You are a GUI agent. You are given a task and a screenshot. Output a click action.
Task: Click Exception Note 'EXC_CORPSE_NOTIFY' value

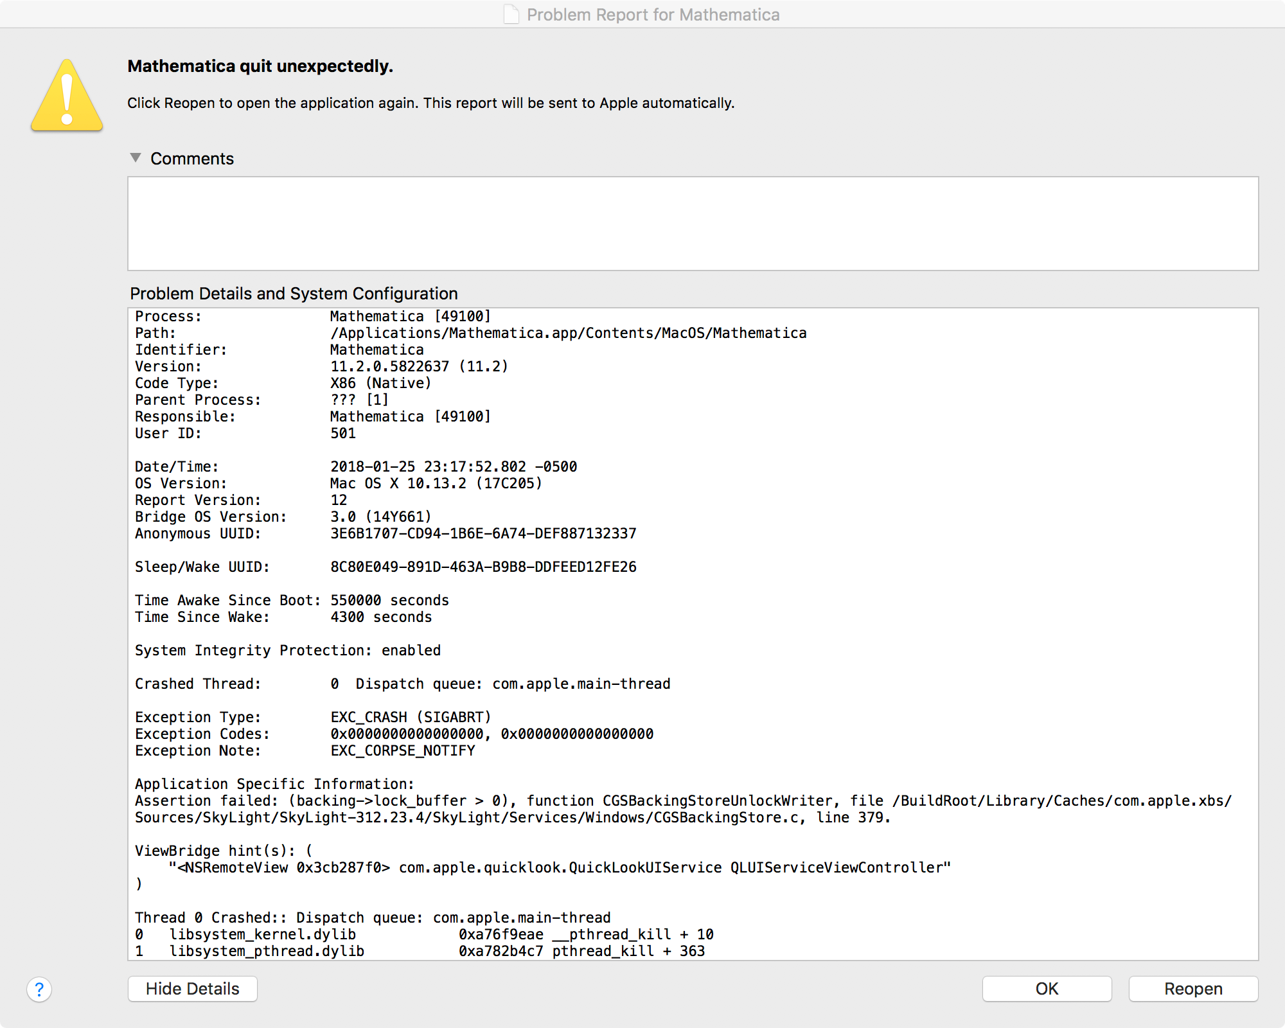pyautogui.click(x=403, y=750)
